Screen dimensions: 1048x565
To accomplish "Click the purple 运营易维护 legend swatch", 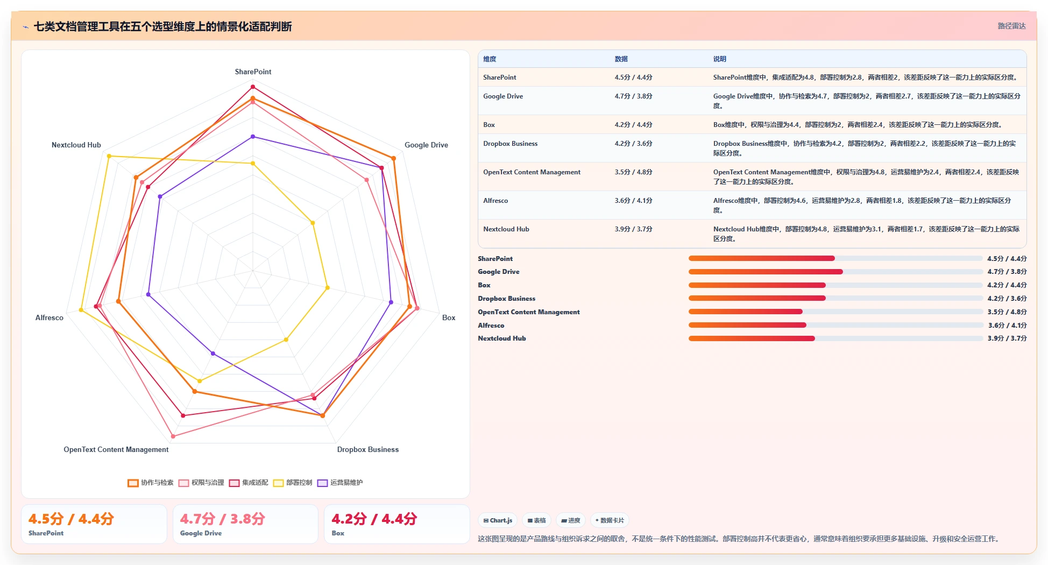I will click(322, 483).
